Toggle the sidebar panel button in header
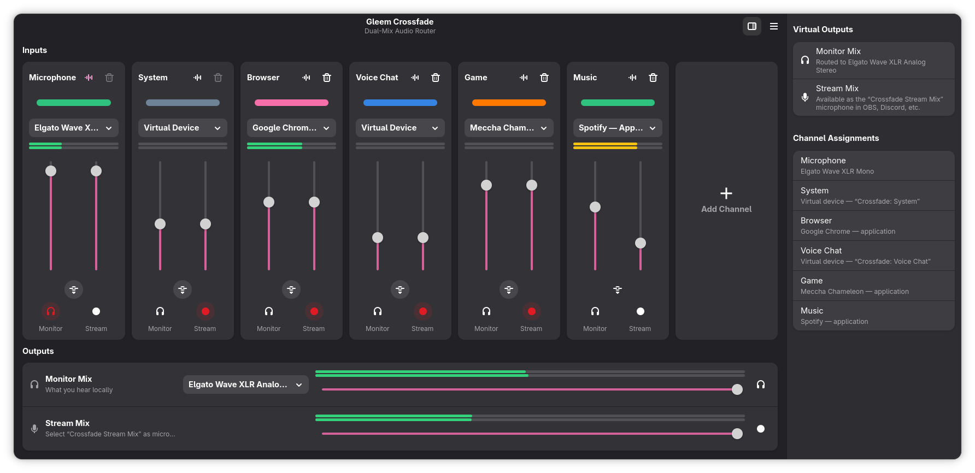 coord(752,26)
